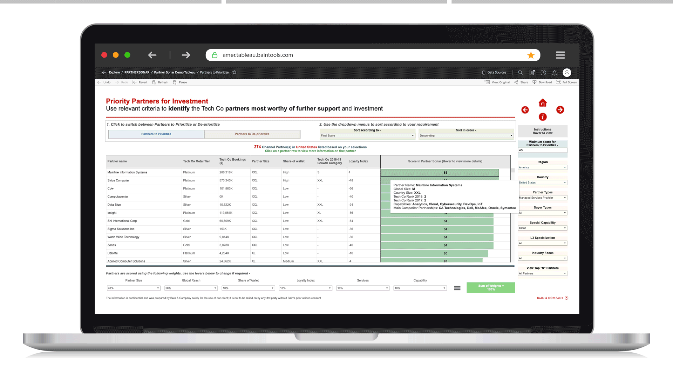The image size is (673, 379).
Task: Click the search icon in the toolbar
Action: pyautogui.click(x=520, y=72)
